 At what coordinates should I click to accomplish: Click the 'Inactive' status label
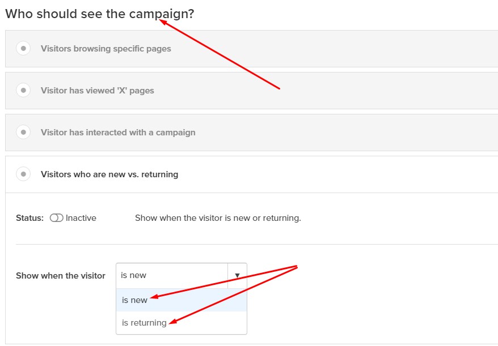pyautogui.click(x=81, y=218)
